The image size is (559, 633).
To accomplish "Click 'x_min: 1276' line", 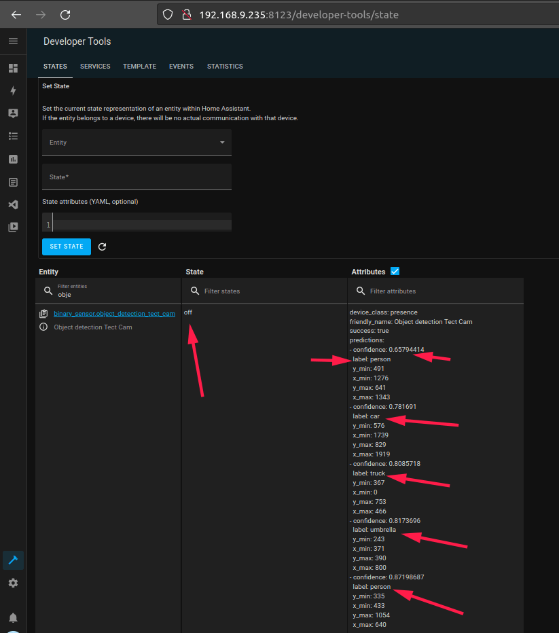I will pos(370,378).
